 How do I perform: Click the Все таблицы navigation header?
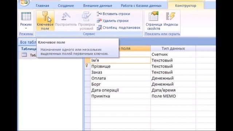[x=28, y=42]
